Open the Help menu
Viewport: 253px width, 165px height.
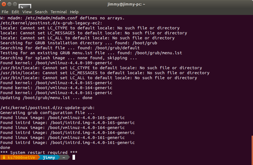click(x=74, y=12)
